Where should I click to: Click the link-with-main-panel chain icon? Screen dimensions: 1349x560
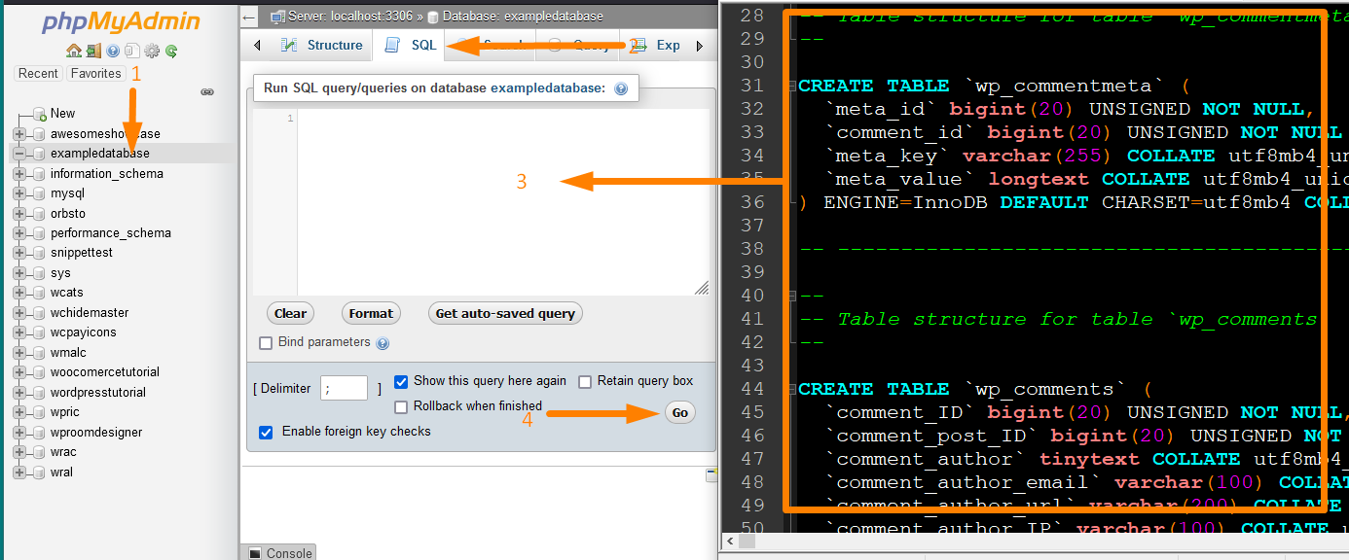[x=207, y=92]
